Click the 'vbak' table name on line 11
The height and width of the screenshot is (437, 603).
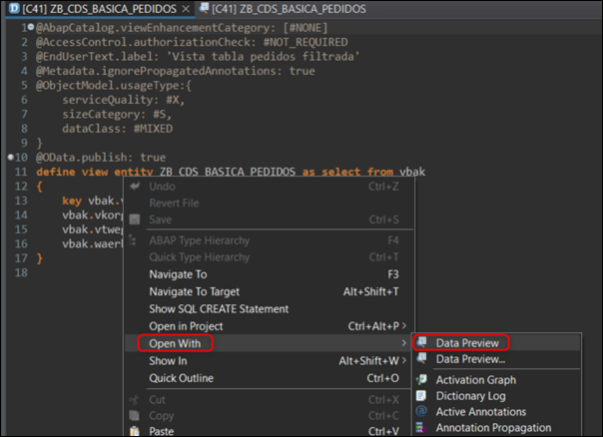coord(412,172)
